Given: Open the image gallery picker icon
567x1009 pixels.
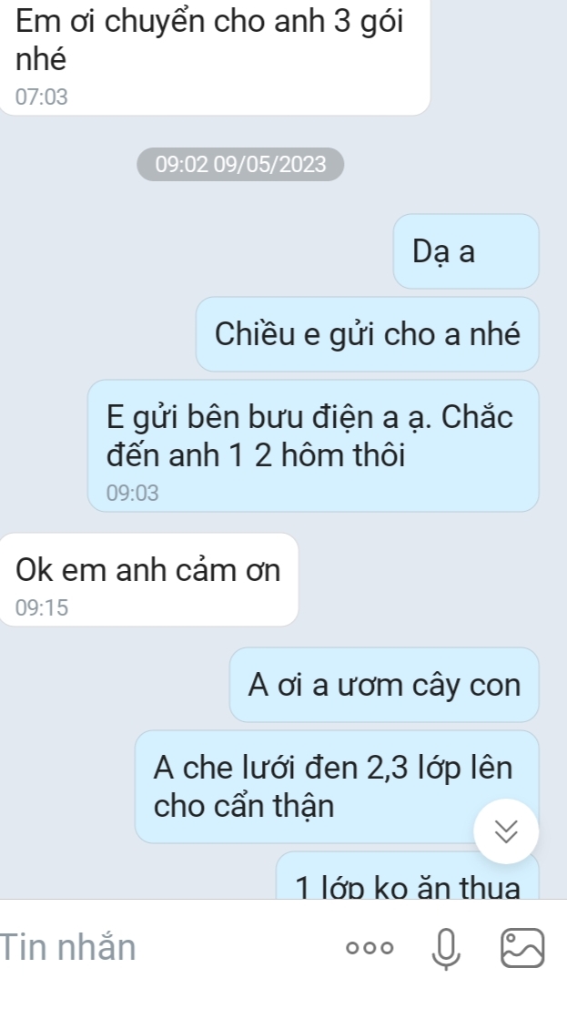Looking at the screenshot, I should [x=522, y=948].
